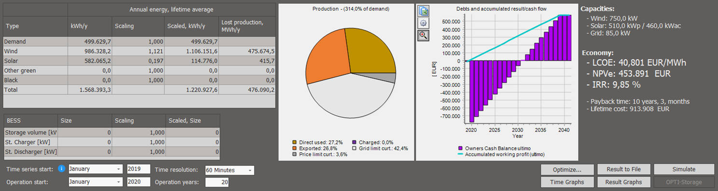Open Time Graphs
718x191 pixels.
point(567,182)
